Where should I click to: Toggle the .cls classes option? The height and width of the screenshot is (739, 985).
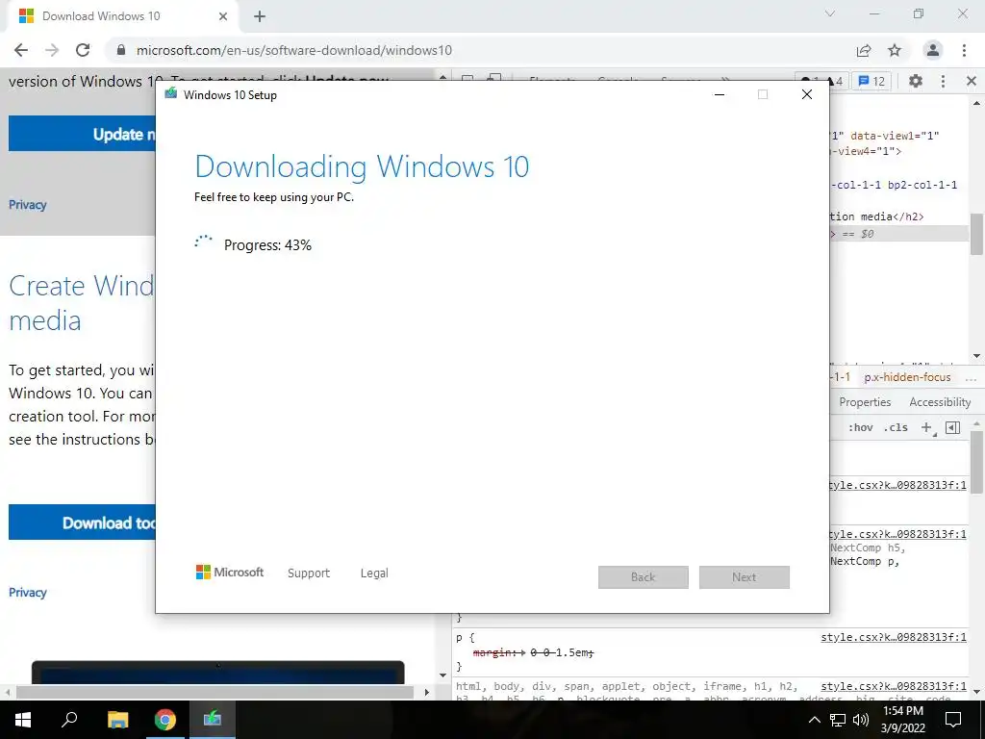(x=896, y=427)
